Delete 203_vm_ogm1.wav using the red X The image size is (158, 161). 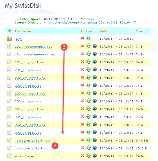82,93
